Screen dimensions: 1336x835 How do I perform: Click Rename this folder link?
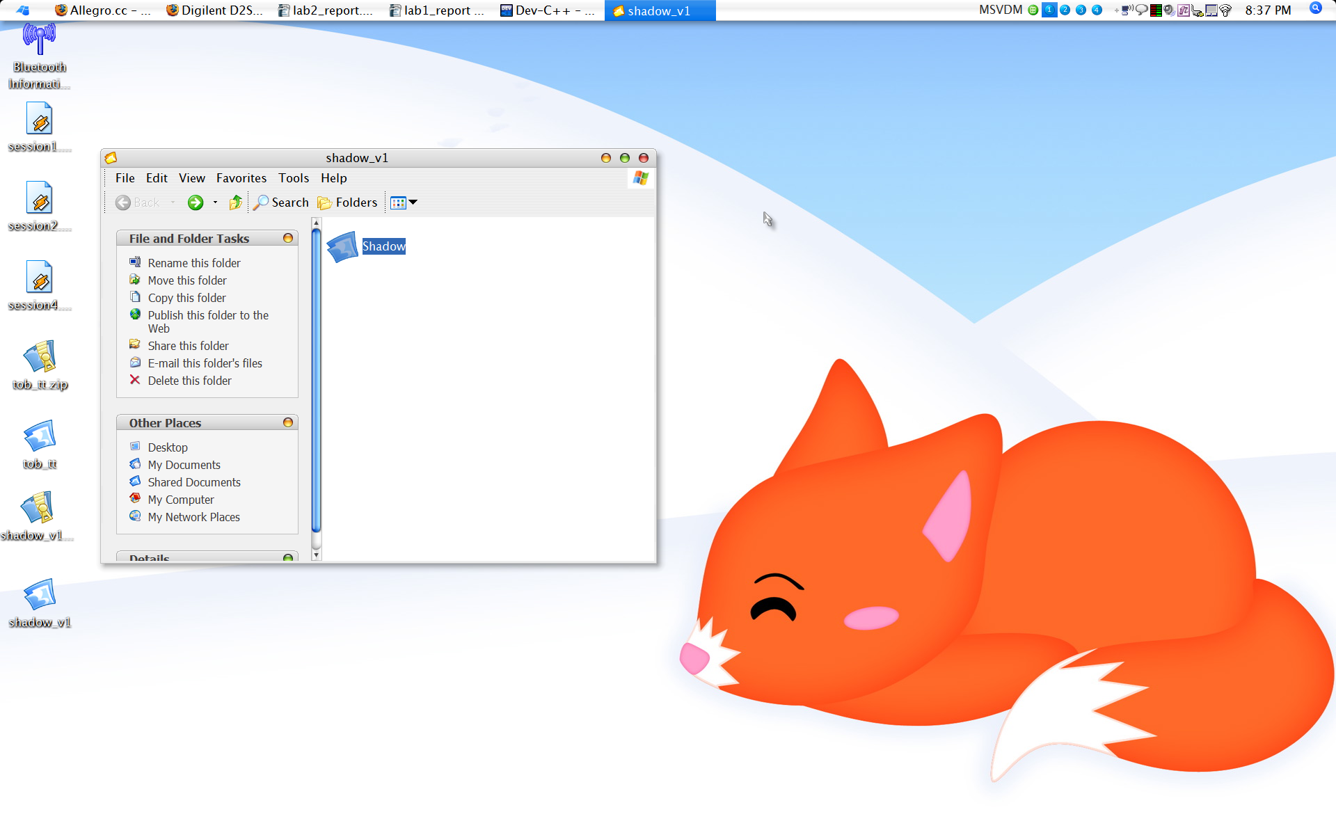coord(193,263)
